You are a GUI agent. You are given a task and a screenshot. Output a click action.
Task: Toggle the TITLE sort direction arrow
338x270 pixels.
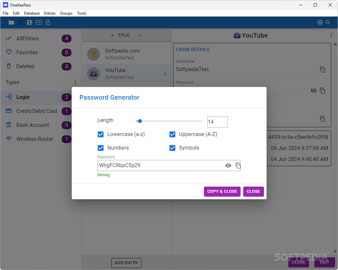[112, 35]
